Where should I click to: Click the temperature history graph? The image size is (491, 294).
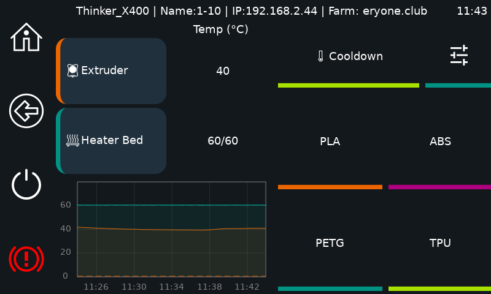click(172, 229)
